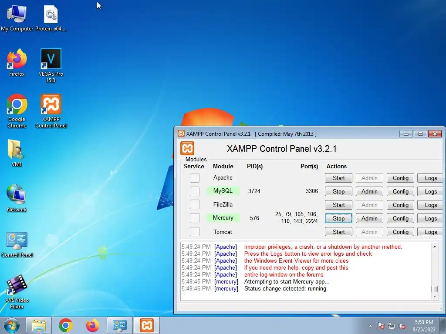
Task: Open the VM1 folder on desktop
Action: [17, 153]
